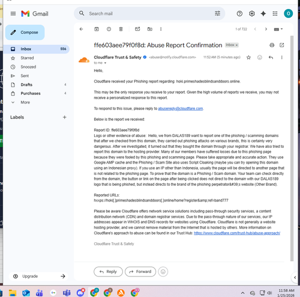Viewport: 300px width, 297px height.
Task: Expand recipient details next to 'to me'
Action: point(105,63)
